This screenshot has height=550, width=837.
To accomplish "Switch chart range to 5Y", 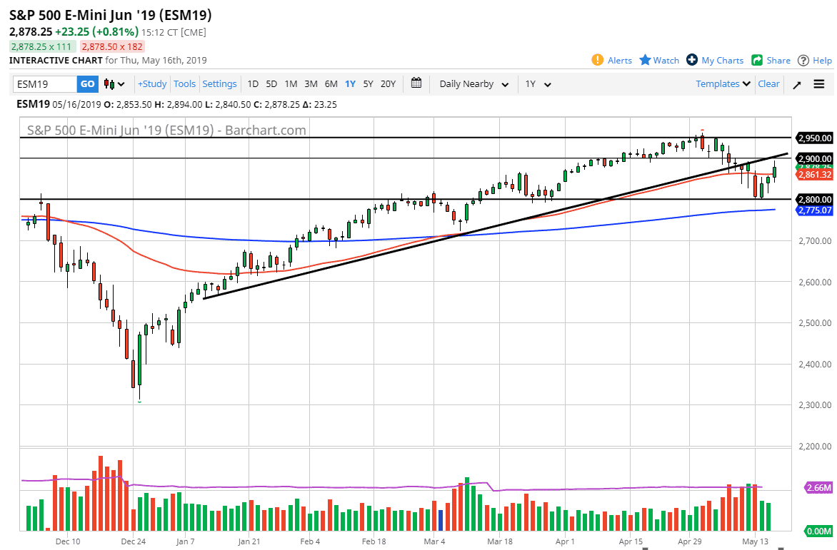I will pos(368,83).
